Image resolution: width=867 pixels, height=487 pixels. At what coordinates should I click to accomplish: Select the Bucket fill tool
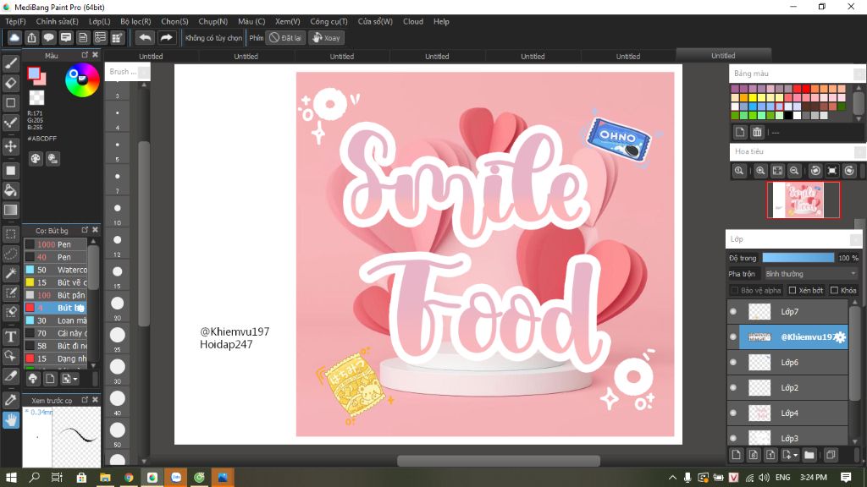(x=10, y=190)
